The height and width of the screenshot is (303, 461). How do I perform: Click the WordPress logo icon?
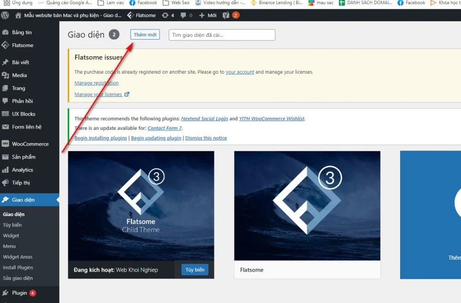(x=6, y=15)
